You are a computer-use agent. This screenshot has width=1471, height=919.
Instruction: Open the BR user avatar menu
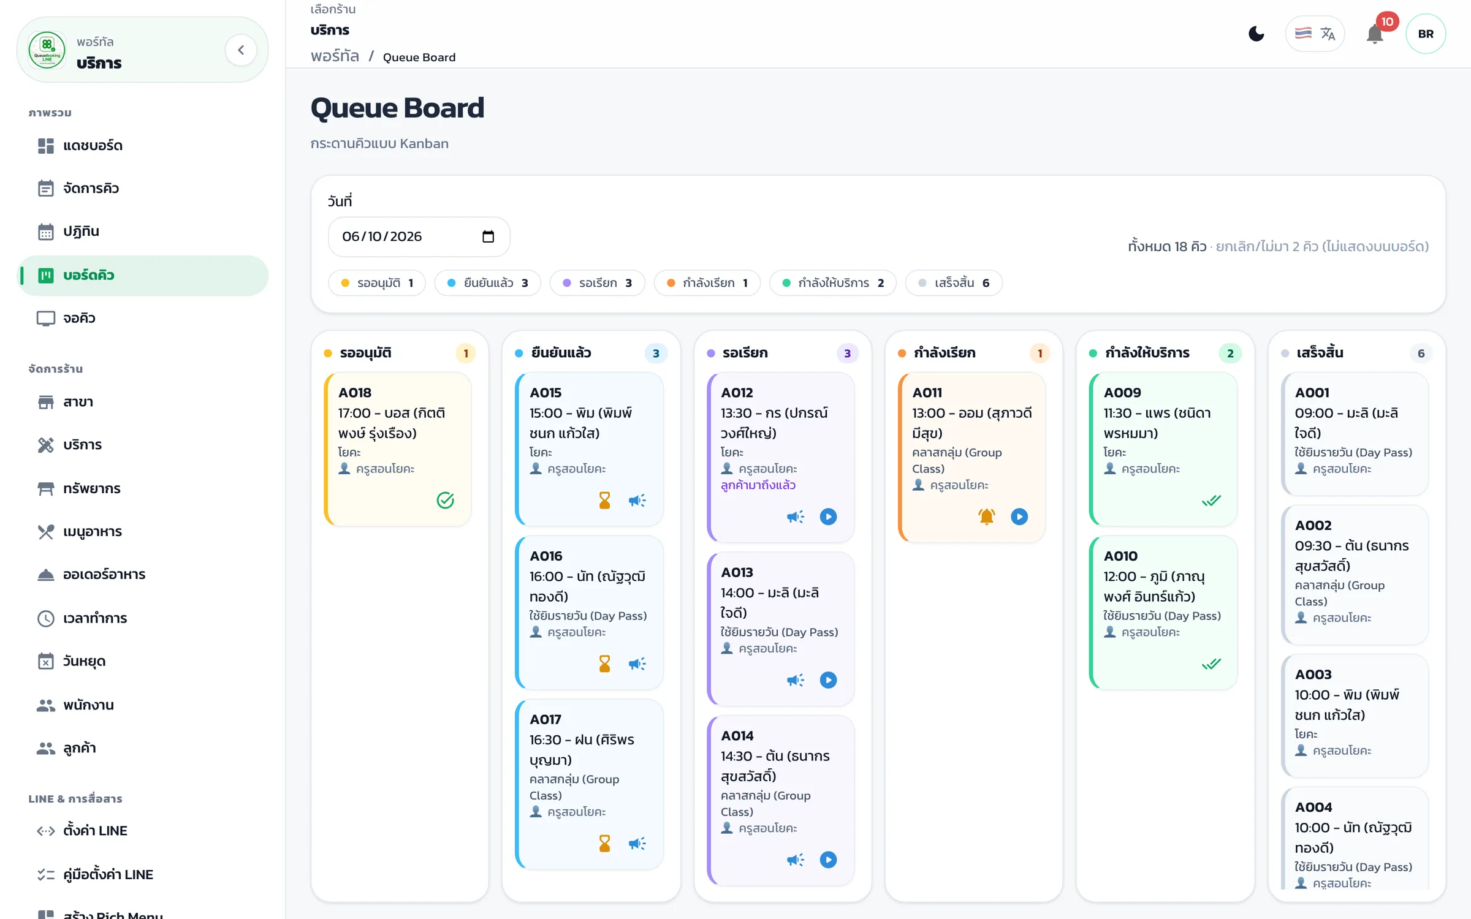[x=1426, y=34]
